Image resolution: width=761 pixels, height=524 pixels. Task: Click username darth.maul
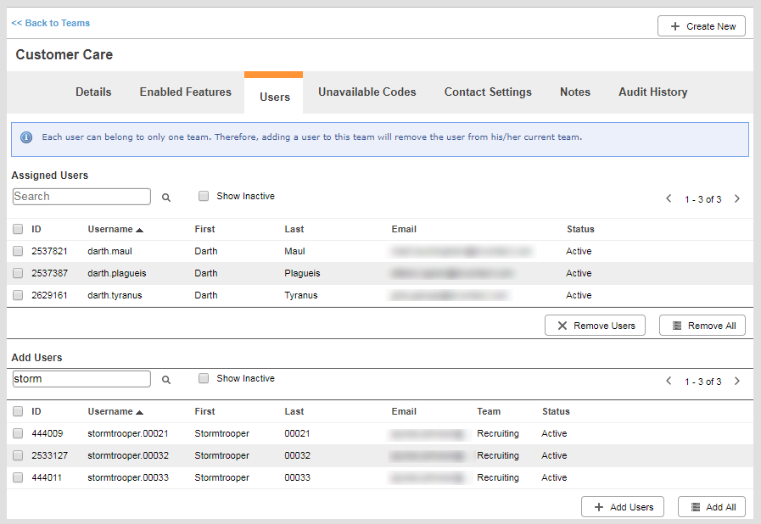point(109,251)
